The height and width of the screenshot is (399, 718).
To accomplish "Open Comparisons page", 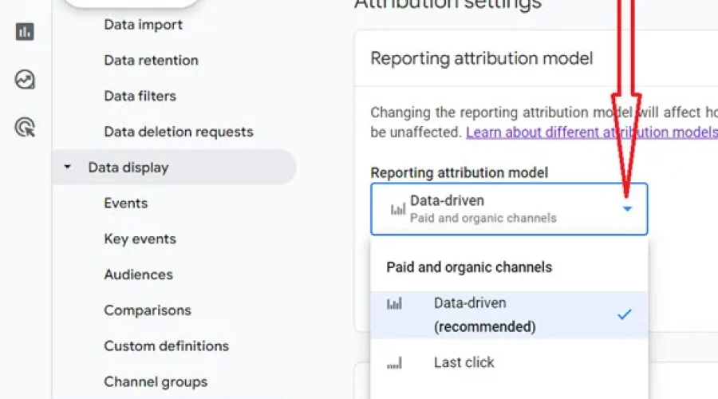I will pyautogui.click(x=148, y=310).
